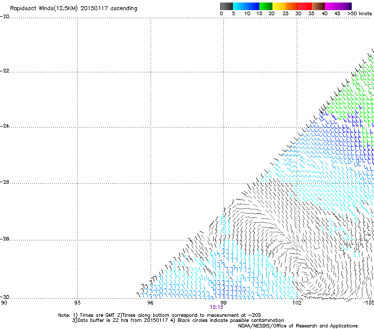Screen dimensions: 374x329
Task: Click legend tick label 25
Action: click(x=286, y=14)
